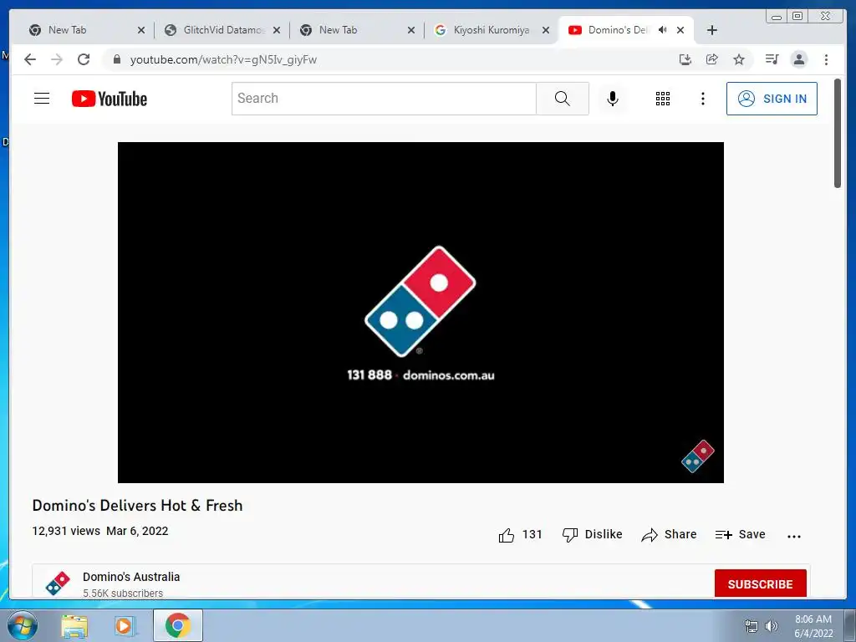Mute tab via speaker icon on tab
Image resolution: width=856 pixels, height=642 pixels.
tap(662, 30)
